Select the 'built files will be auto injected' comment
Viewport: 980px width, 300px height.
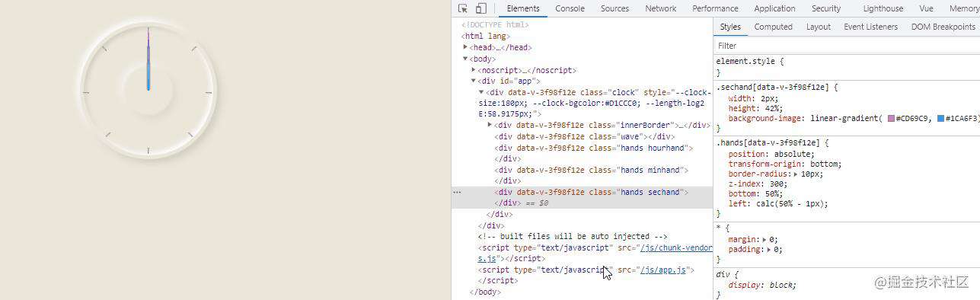coord(573,237)
